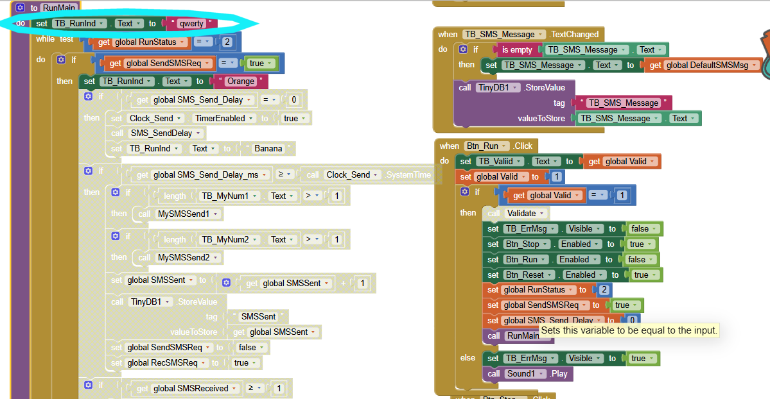Open gear on if length TB_MyNum2 block
The image size is (770, 399).
click(x=116, y=236)
